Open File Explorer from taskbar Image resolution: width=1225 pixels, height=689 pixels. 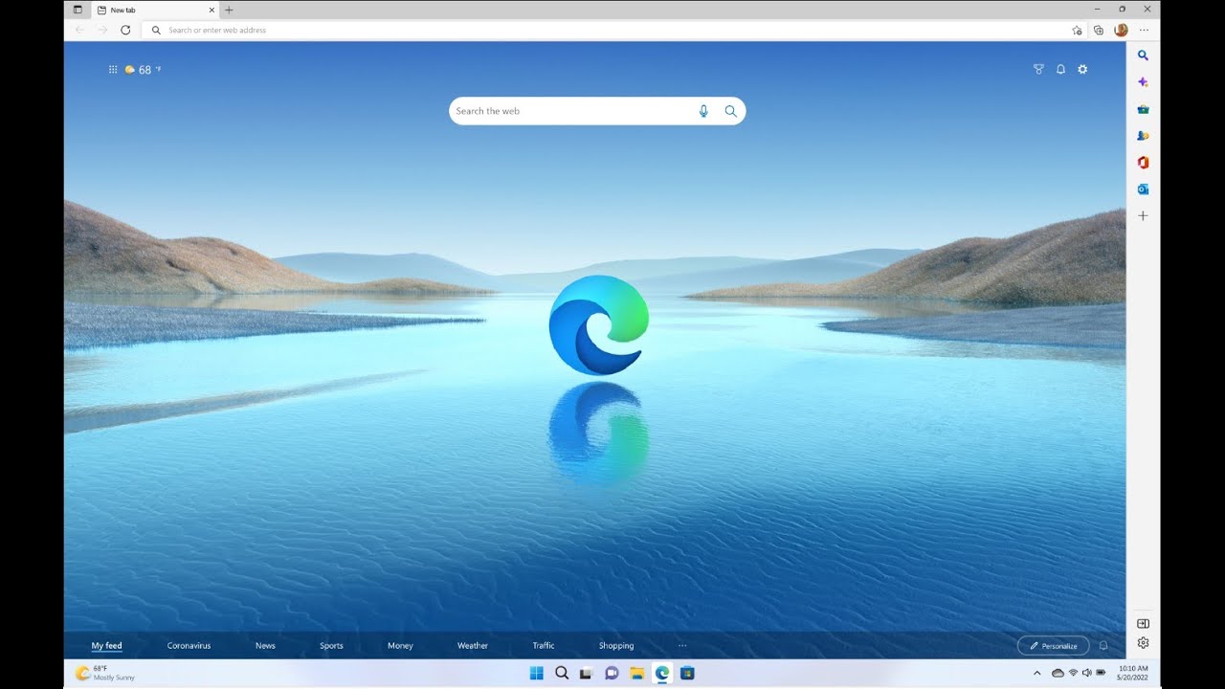636,673
